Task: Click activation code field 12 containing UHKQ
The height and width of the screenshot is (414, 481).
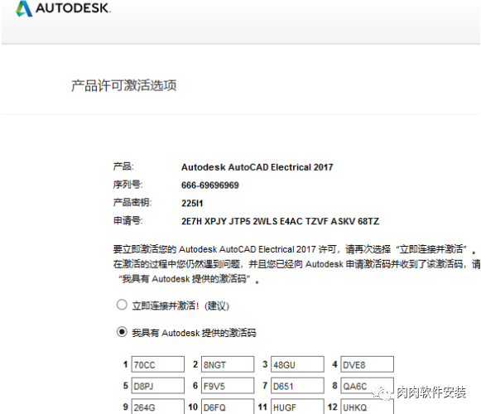Action: (367, 407)
